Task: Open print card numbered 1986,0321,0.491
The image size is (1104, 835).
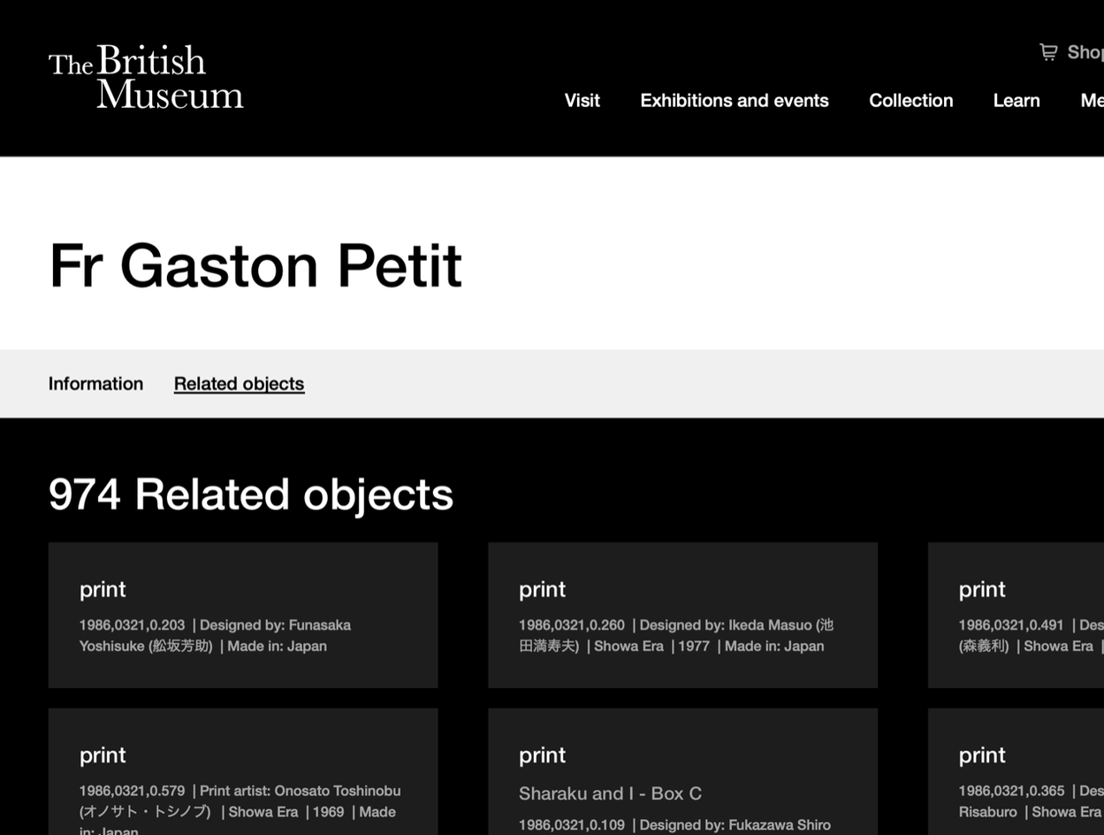Action: (x=1016, y=615)
